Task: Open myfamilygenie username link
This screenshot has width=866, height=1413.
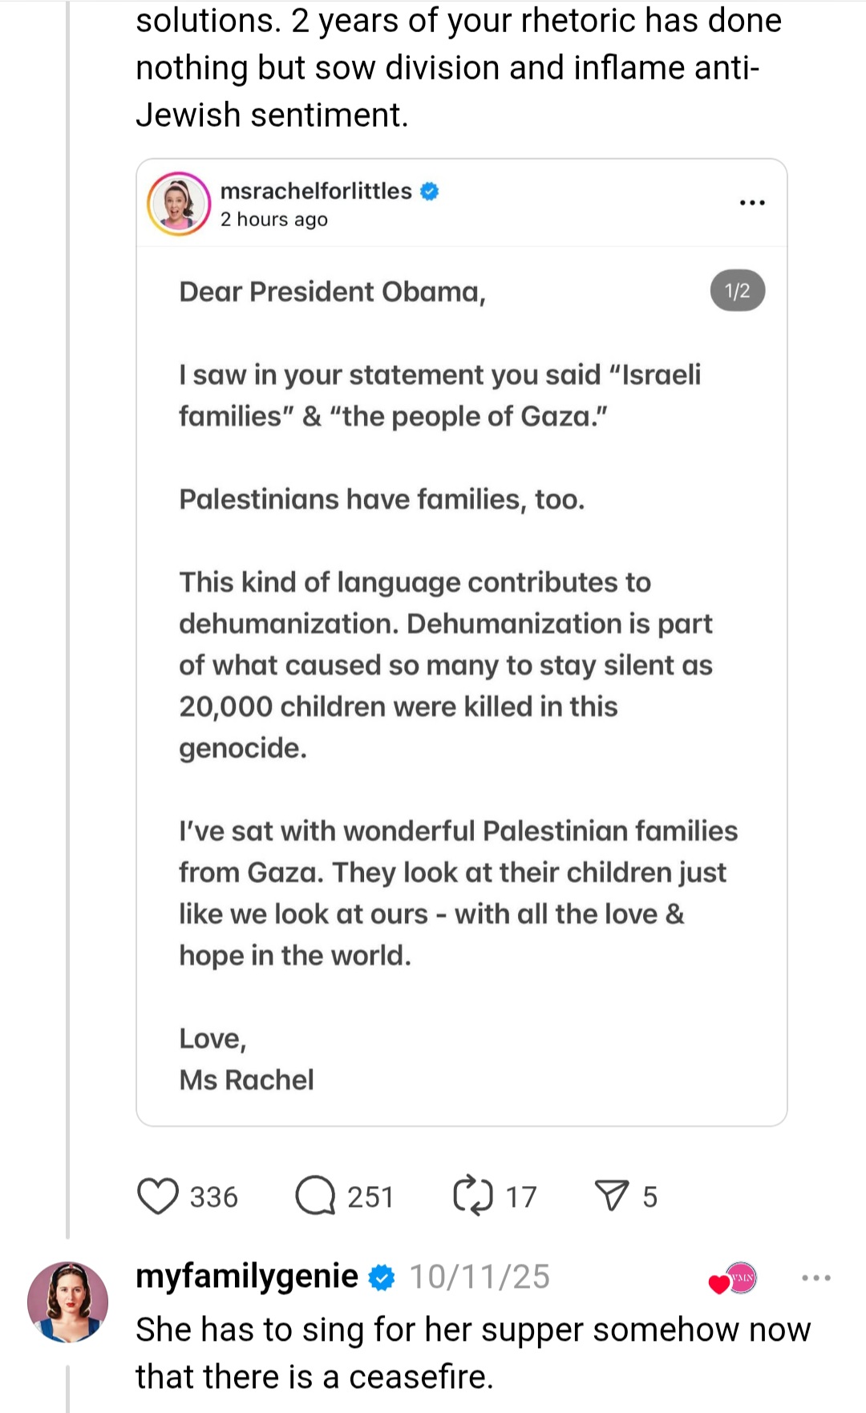Action: click(247, 1275)
